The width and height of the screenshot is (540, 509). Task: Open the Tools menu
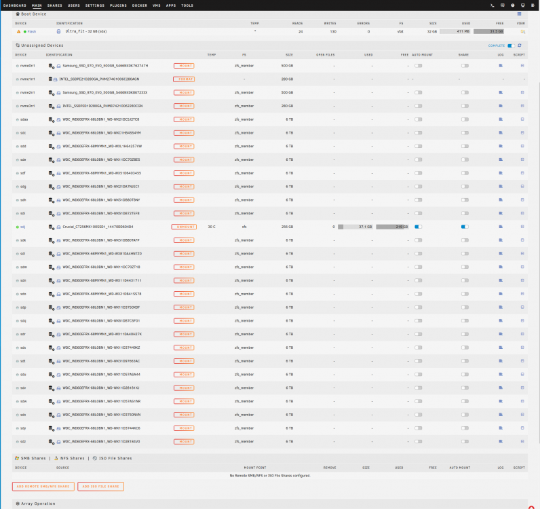point(187,5)
